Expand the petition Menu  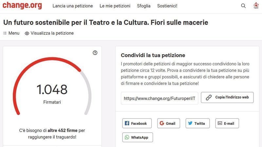pyautogui.click(x=11, y=33)
